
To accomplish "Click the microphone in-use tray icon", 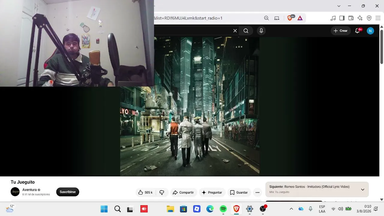I will 310,209.
